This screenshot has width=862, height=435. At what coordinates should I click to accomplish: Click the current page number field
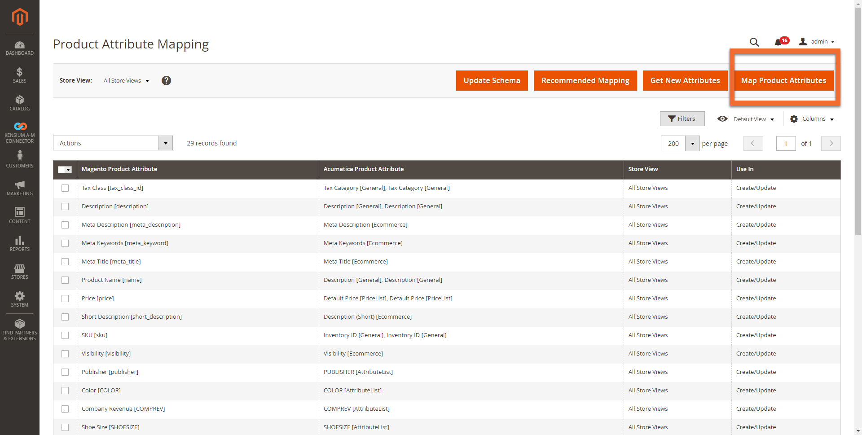(x=786, y=144)
